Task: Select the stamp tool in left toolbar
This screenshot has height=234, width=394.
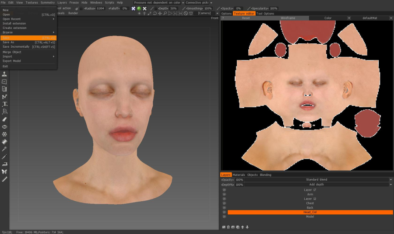Action: click(x=5, y=73)
